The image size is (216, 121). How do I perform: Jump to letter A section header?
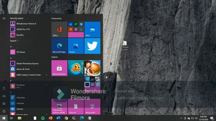click(11, 58)
